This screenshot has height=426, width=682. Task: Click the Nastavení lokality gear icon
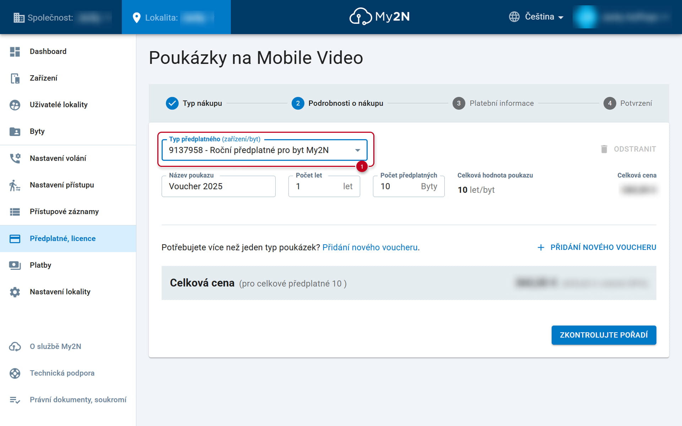15,292
